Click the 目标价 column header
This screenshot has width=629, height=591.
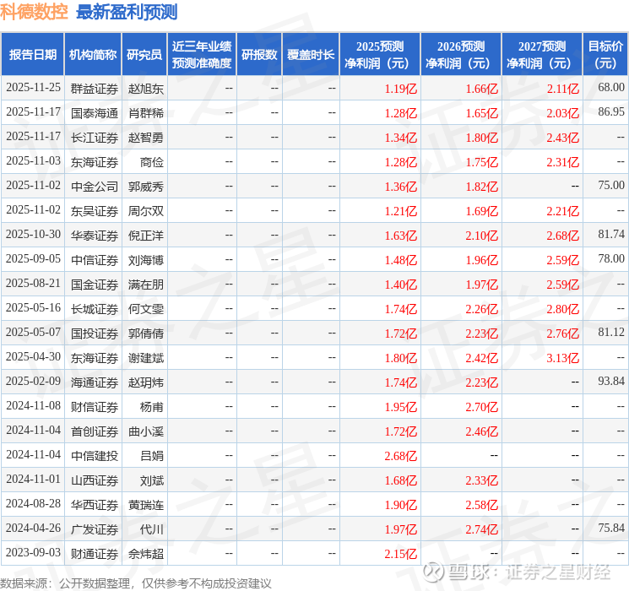605,54
